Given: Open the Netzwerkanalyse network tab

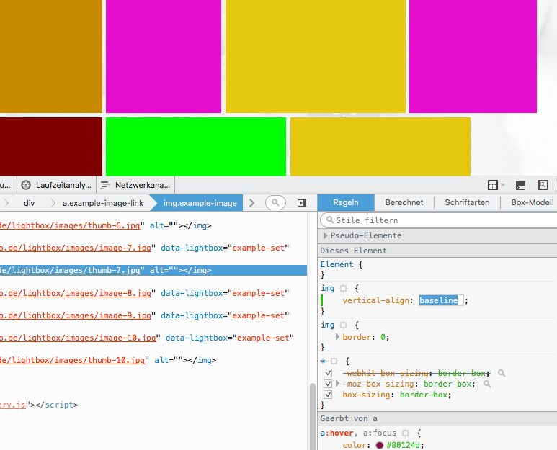Looking at the screenshot, I should pos(135,185).
